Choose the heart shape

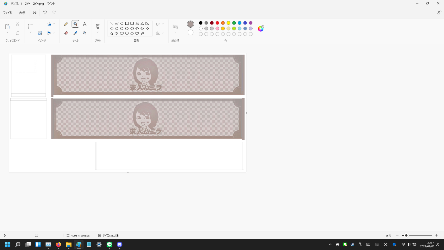137,34
